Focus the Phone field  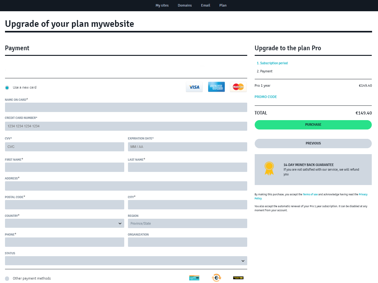(65, 242)
